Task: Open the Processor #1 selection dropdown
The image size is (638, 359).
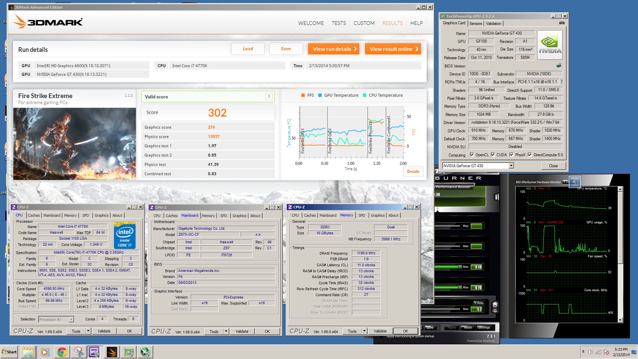Action: click(71, 319)
